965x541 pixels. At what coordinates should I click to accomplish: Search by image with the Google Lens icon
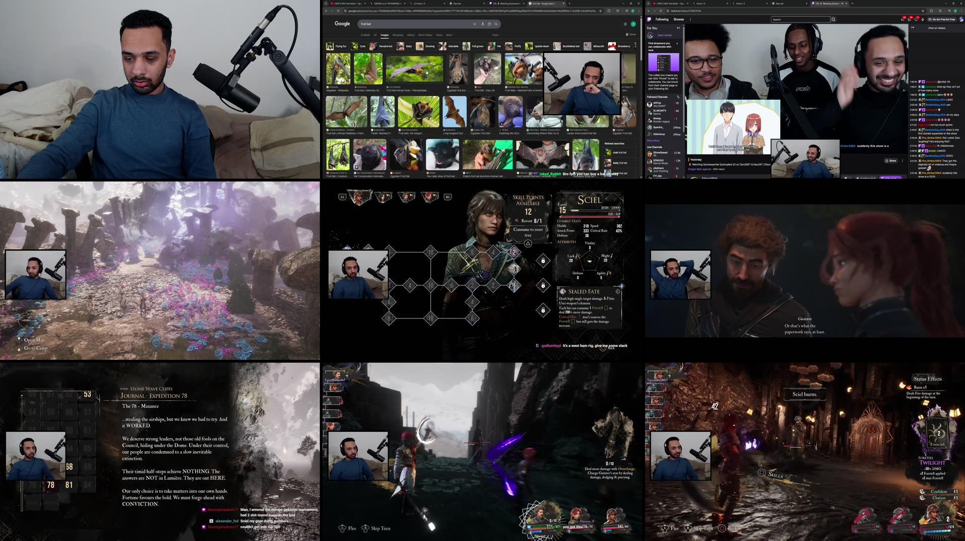(489, 24)
